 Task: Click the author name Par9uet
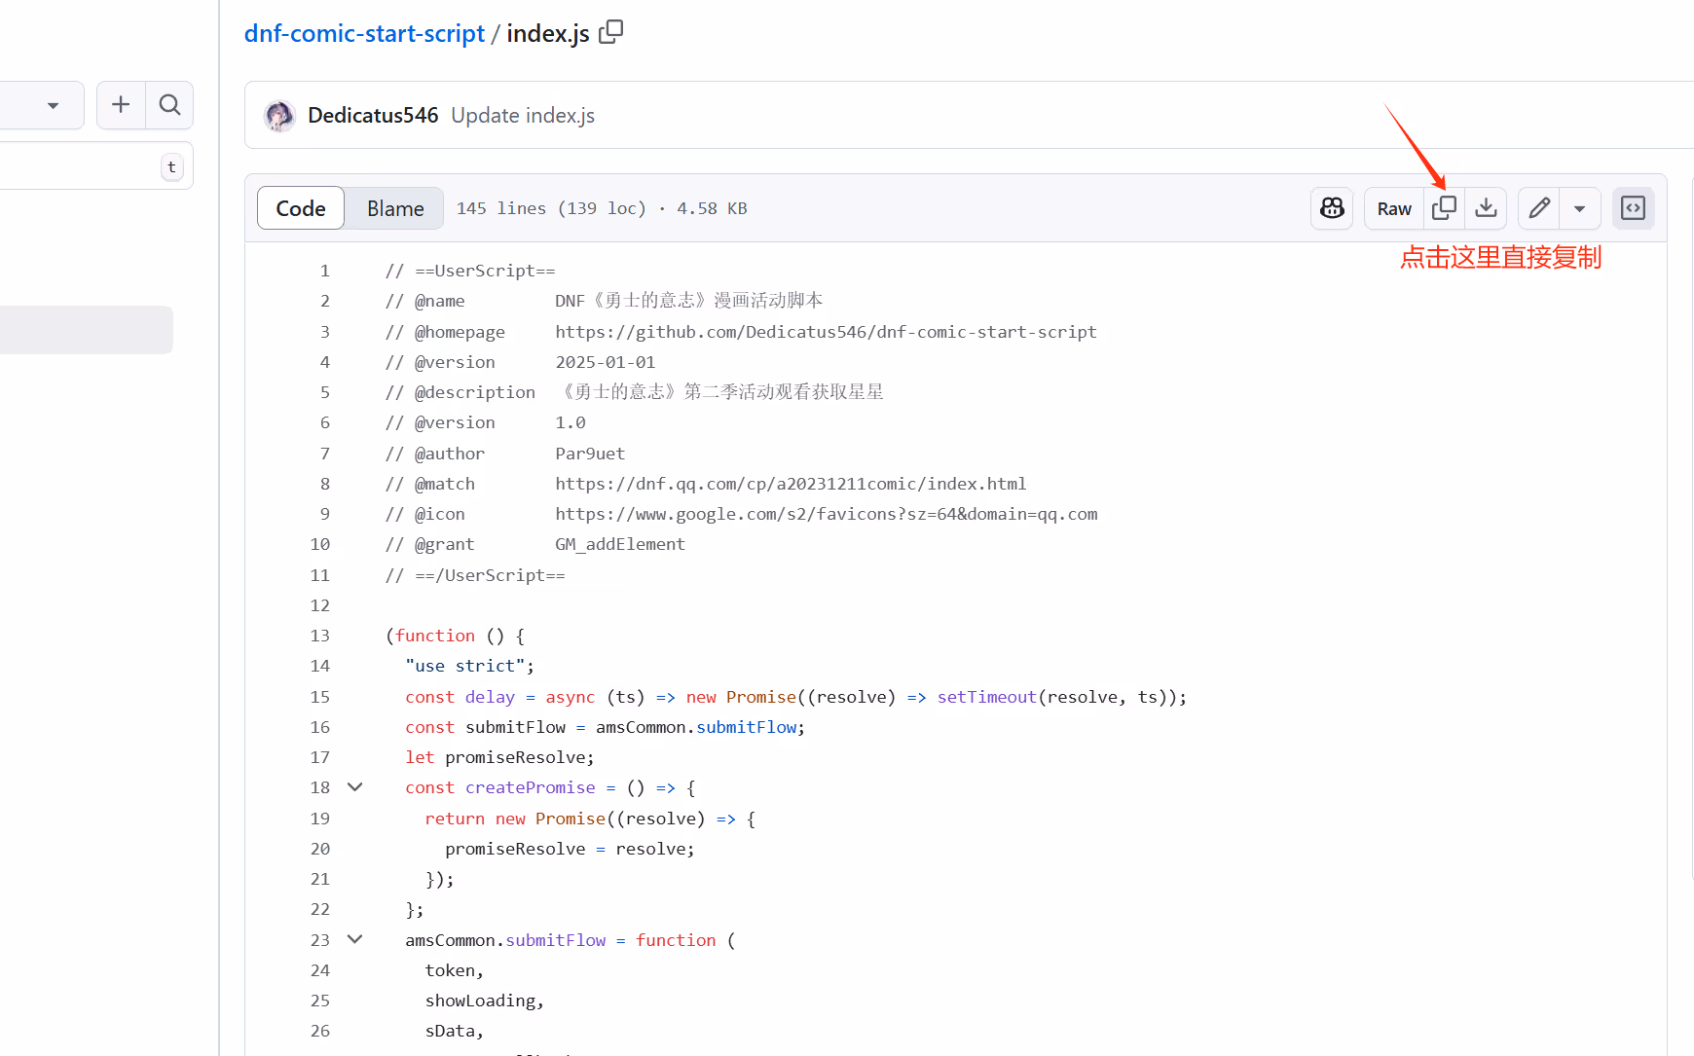[590, 454]
